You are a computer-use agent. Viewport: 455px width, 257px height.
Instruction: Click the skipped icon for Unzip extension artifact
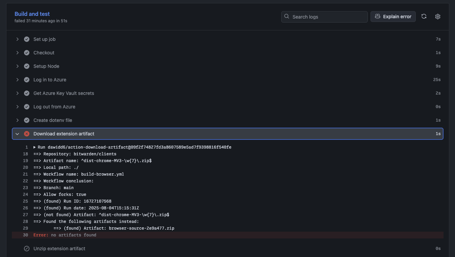[x=27, y=249]
